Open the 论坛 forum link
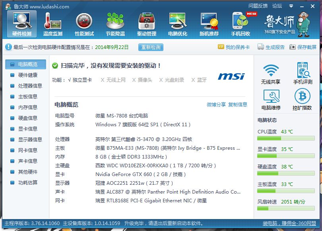Screen dimensions: 322x231 [277, 6]
